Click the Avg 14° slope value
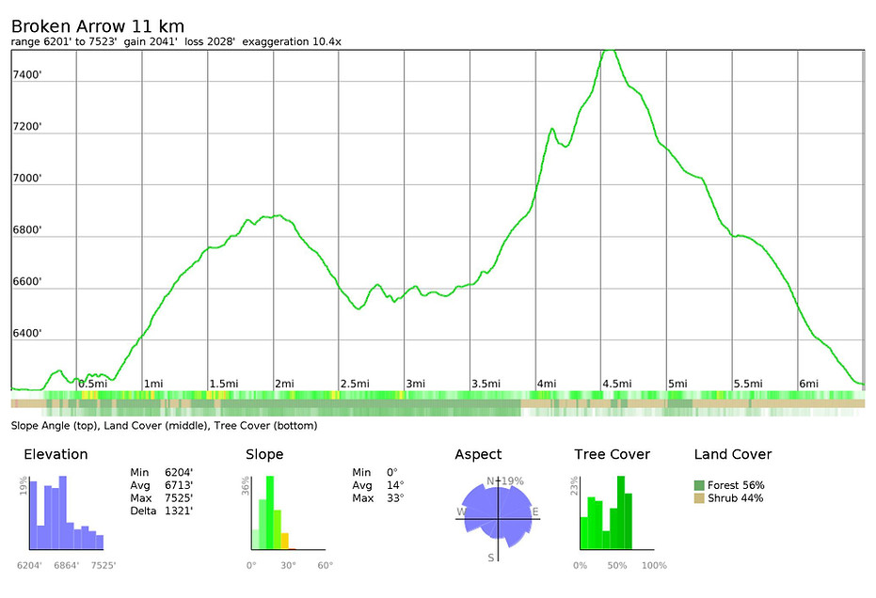 [395, 485]
